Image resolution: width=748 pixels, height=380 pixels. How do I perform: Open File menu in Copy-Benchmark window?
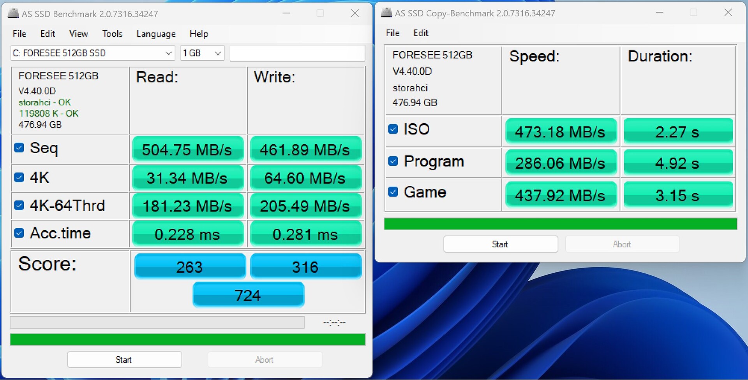[393, 33]
